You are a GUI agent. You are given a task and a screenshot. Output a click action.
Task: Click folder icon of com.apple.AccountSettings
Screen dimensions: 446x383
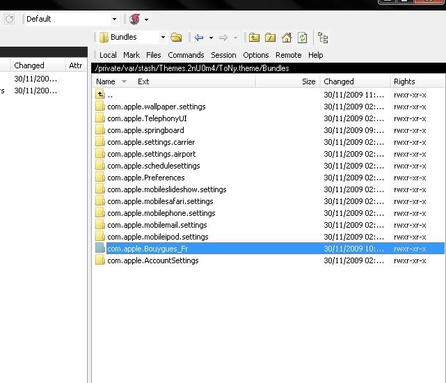coord(100,260)
